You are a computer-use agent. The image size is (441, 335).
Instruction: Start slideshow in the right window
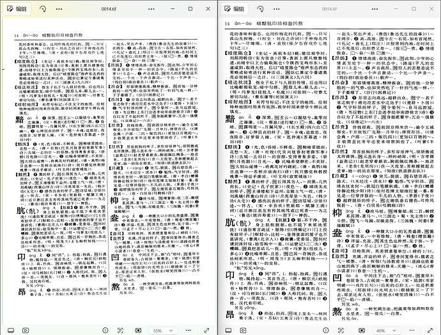coord(244,331)
